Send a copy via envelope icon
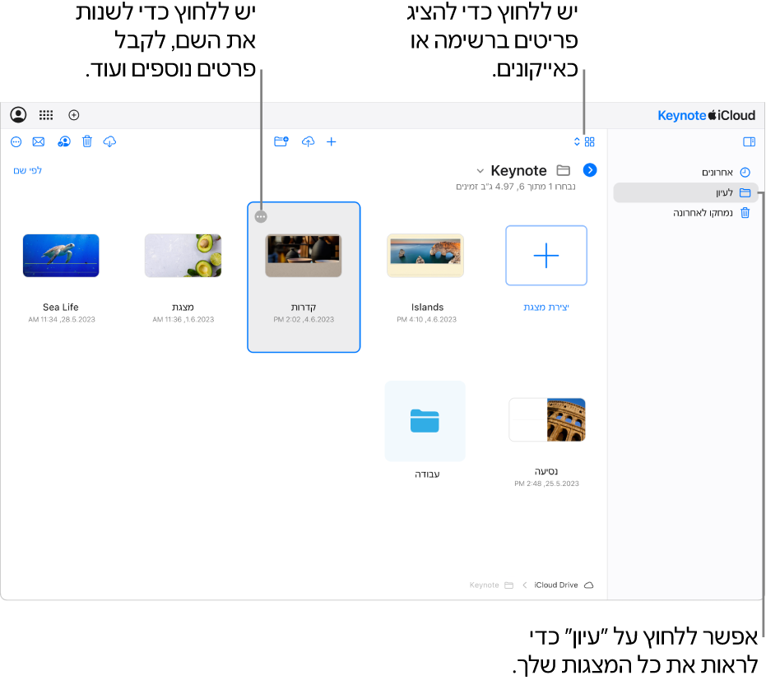 coord(39,141)
